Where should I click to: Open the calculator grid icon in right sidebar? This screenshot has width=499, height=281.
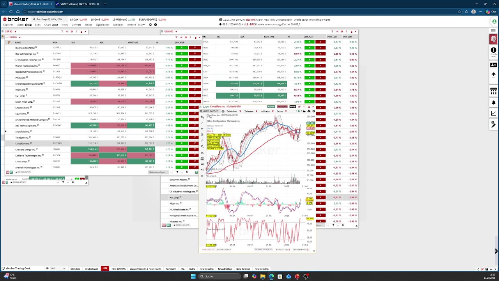[494, 92]
